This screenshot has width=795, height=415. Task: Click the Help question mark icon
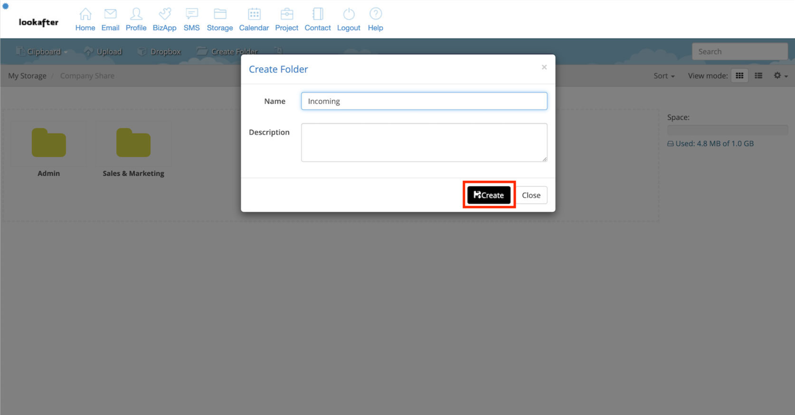coord(375,14)
